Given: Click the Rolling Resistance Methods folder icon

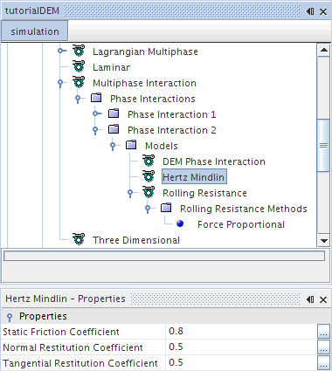Looking at the screenshot, I should [x=166, y=208].
